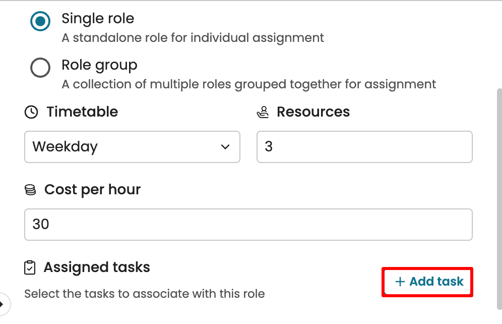The height and width of the screenshot is (324, 502).
Task: Click the Assigned tasks heading
Action: (x=97, y=267)
